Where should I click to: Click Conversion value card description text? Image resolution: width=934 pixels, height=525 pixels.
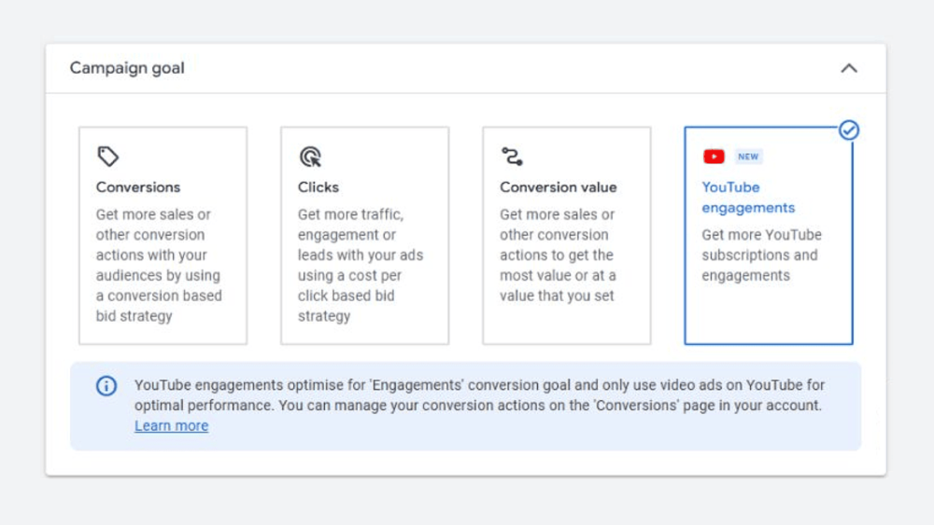[558, 256]
